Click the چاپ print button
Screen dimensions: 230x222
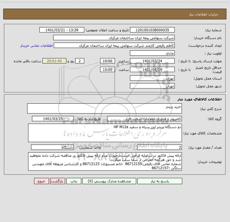tap(74, 181)
